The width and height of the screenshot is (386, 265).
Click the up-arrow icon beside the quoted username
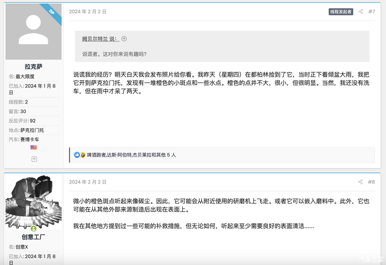tap(124, 39)
